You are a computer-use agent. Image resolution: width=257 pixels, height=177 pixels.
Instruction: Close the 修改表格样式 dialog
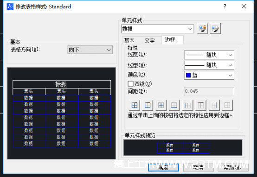(244, 6)
